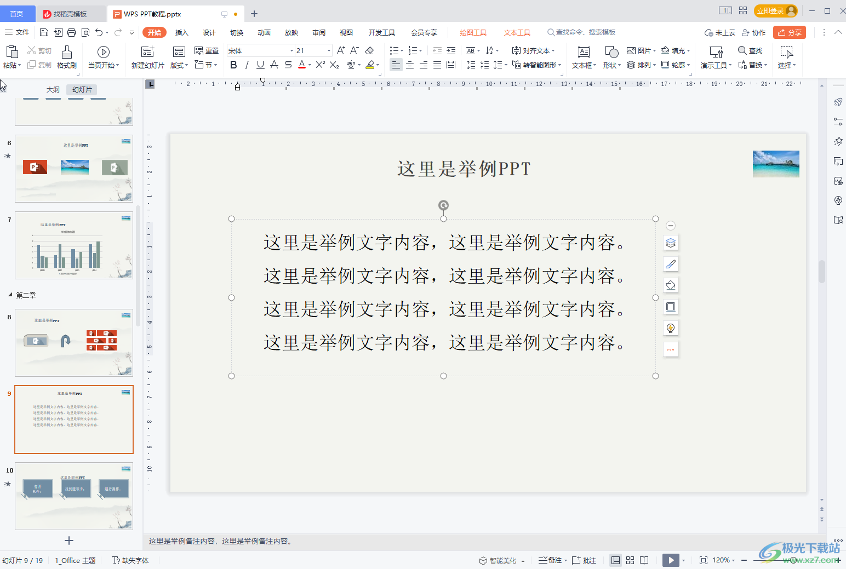Click the Undo arrow icon
The image size is (846, 569).
click(99, 32)
